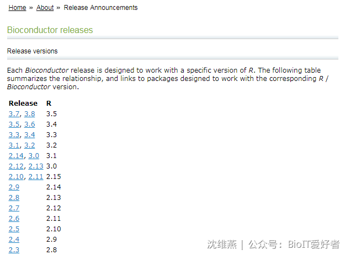Open Bioconductor release 2.14 link

click(16, 156)
